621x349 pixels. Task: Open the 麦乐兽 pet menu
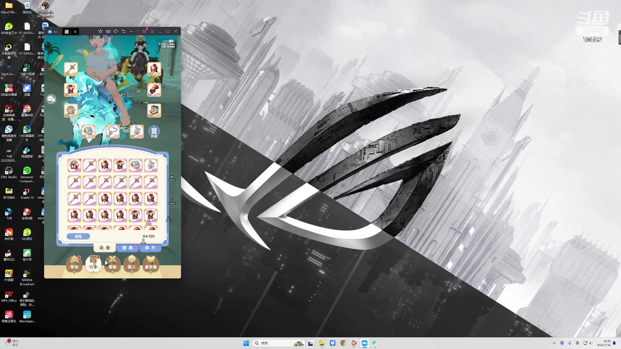click(151, 263)
